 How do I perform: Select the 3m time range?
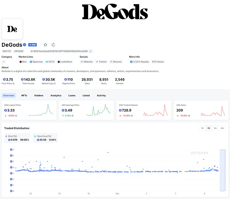coord(222,128)
